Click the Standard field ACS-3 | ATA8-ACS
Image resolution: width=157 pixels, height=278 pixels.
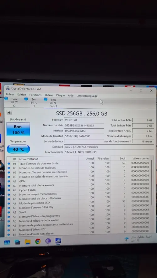click(x=109, y=147)
